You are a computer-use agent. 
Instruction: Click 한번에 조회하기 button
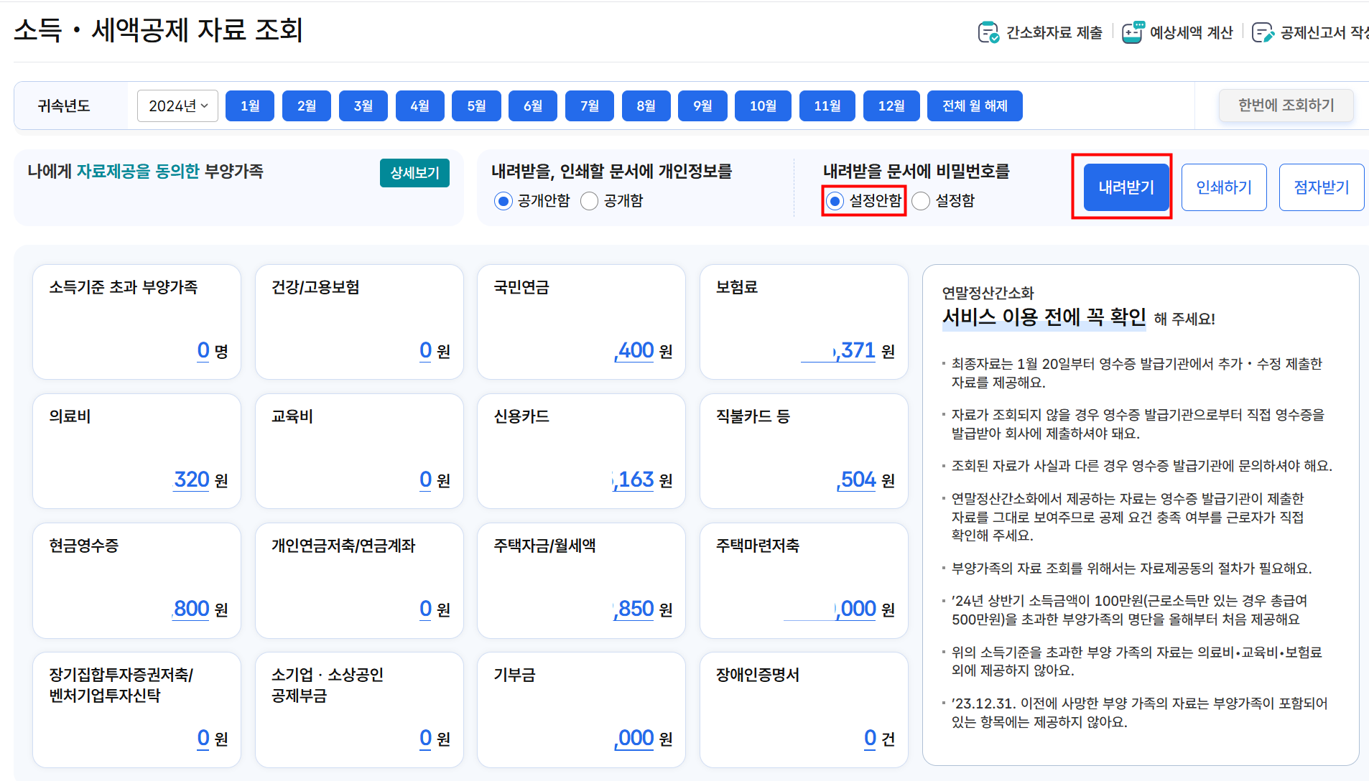tap(1286, 106)
